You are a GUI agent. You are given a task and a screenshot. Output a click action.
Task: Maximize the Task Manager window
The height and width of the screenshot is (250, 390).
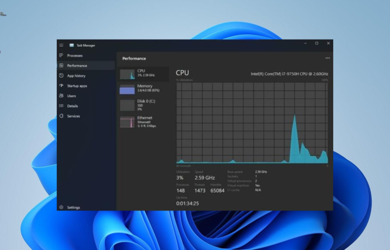coord(316,43)
